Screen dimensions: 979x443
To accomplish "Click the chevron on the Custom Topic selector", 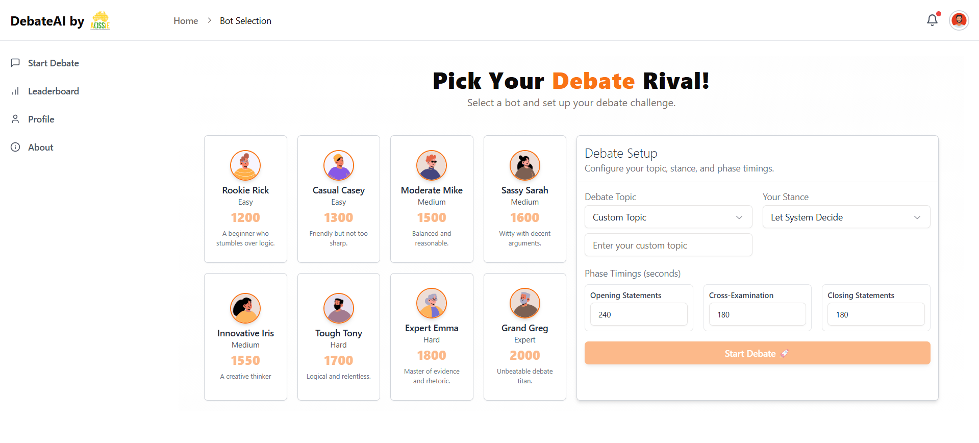I will coord(739,217).
